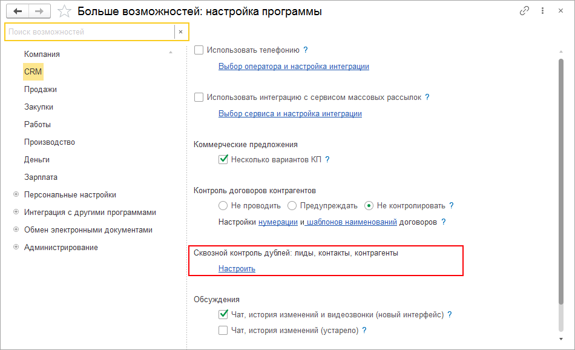Open help question mark next to telephony
Viewport: 575px width, 350px height.
306,50
